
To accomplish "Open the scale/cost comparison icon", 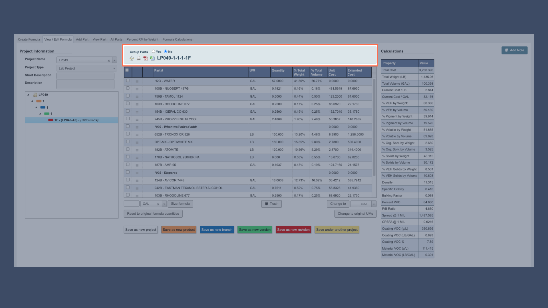I will click(132, 58).
